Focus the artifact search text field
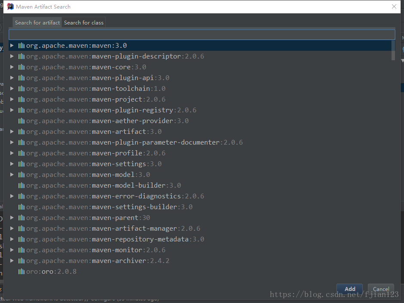 pos(202,34)
